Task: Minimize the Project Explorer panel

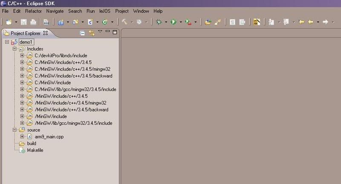Action: point(107,31)
